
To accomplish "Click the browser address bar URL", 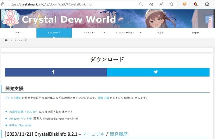I will point(50,4).
